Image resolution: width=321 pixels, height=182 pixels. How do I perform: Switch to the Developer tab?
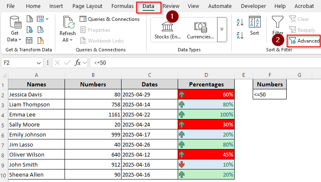254,6
